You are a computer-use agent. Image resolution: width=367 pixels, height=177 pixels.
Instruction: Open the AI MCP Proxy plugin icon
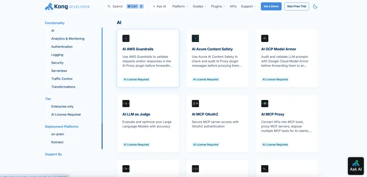pyautogui.click(x=265, y=104)
